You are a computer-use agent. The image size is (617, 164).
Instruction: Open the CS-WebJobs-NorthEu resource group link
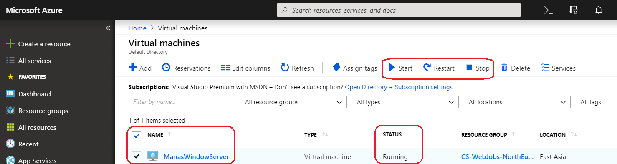click(x=497, y=156)
